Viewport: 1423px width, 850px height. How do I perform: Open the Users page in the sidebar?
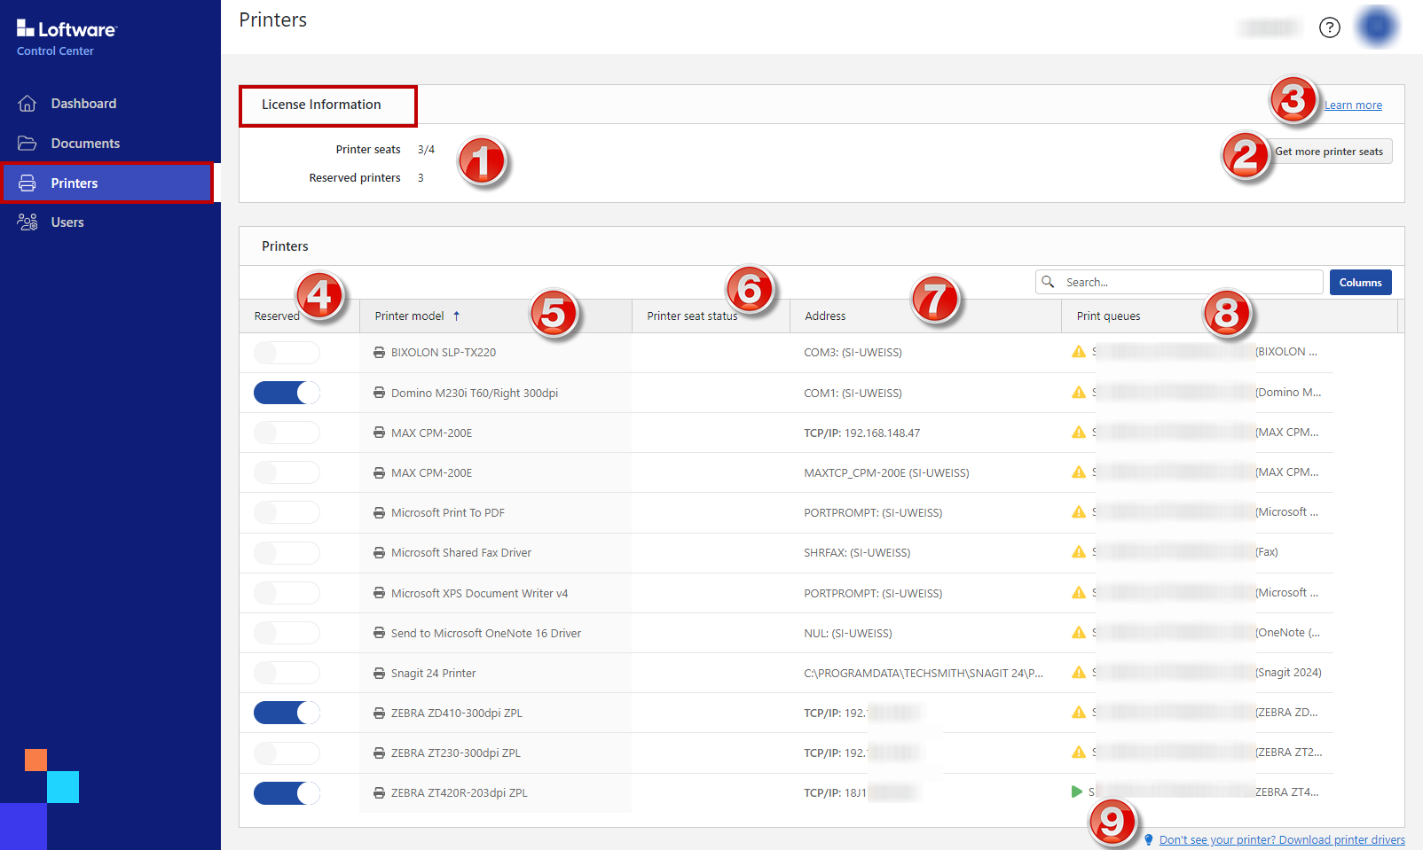pos(67,222)
